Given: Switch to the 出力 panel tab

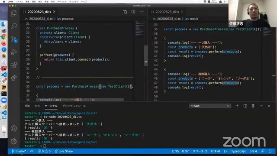Looking at the screenshot, I should pos(37,106).
